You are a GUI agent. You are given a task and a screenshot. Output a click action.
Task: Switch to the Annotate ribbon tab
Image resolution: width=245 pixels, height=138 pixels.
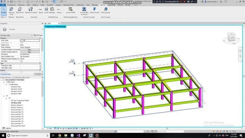pyautogui.click(x=50, y=5)
